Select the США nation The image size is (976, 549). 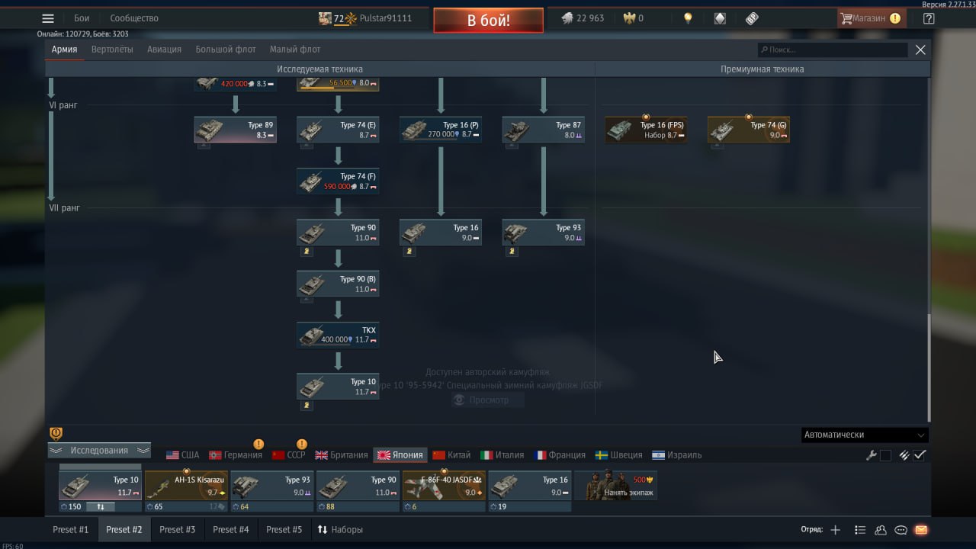pos(182,455)
